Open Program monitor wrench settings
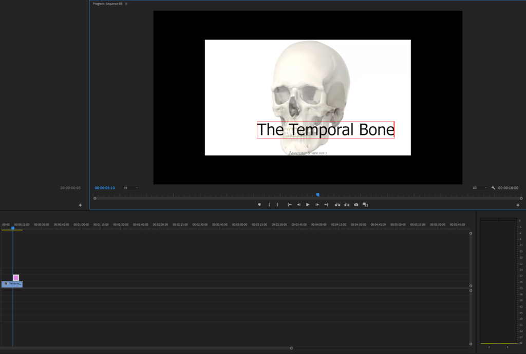 click(493, 188)
